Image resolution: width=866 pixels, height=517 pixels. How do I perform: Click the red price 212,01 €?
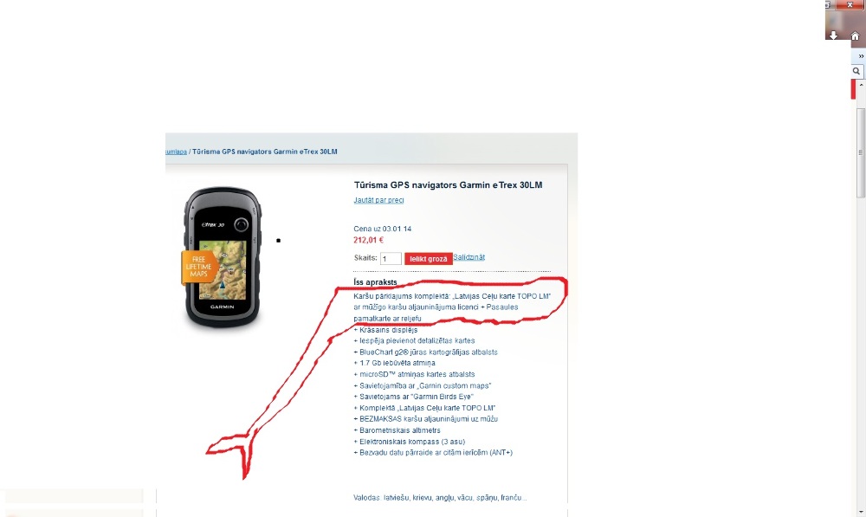tap(368, 240)
